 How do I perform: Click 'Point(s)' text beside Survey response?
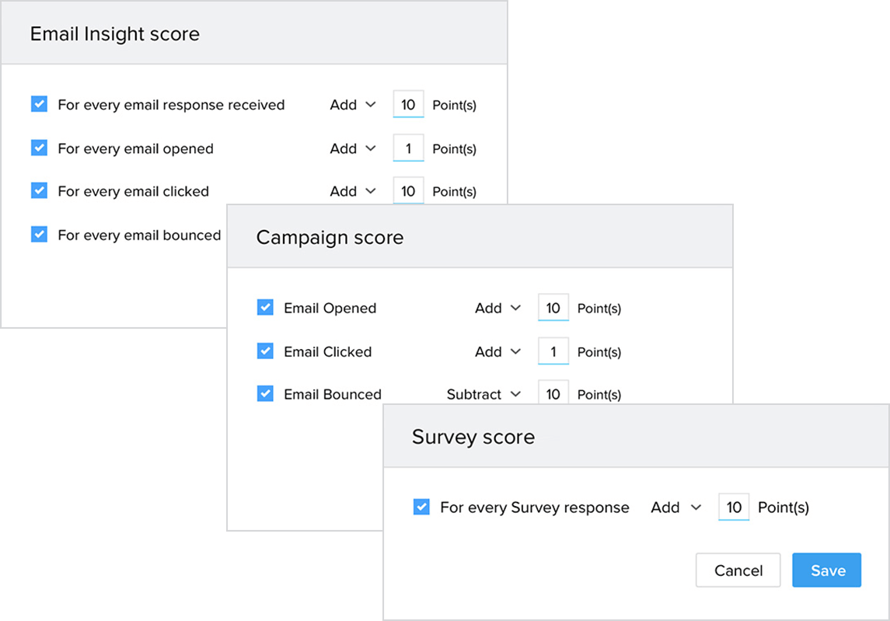pyautogui.click(x=784, y=508)
